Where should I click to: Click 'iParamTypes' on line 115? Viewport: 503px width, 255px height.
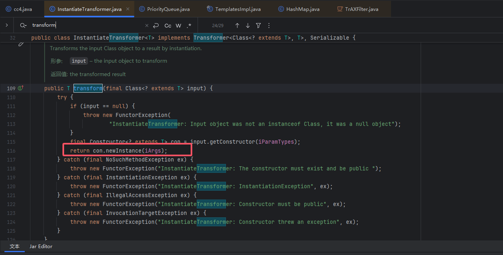click(276, 142)
